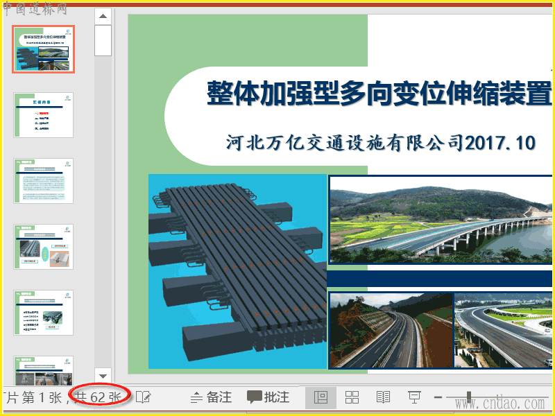The image size is (555, 416).
Task: Select slide 3 text thumbnail
Action: (43, 181)
